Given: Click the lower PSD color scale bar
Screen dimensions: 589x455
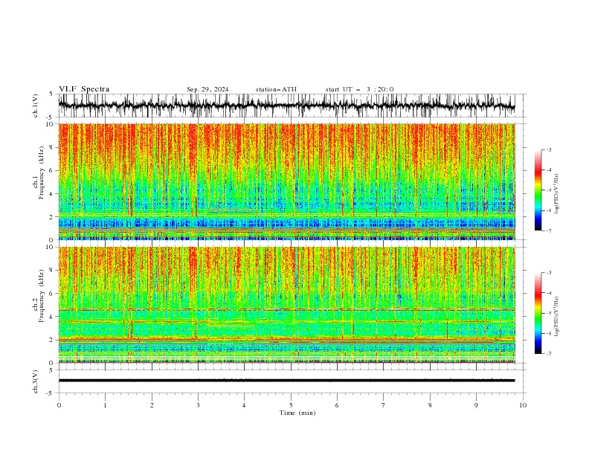Looking at the screenshot, I should [x=538, y=313].
